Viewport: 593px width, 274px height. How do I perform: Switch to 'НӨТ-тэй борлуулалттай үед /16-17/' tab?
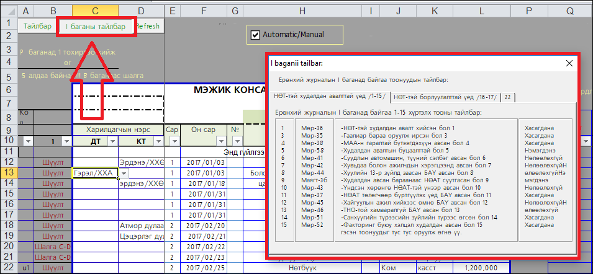click(445, 97)
